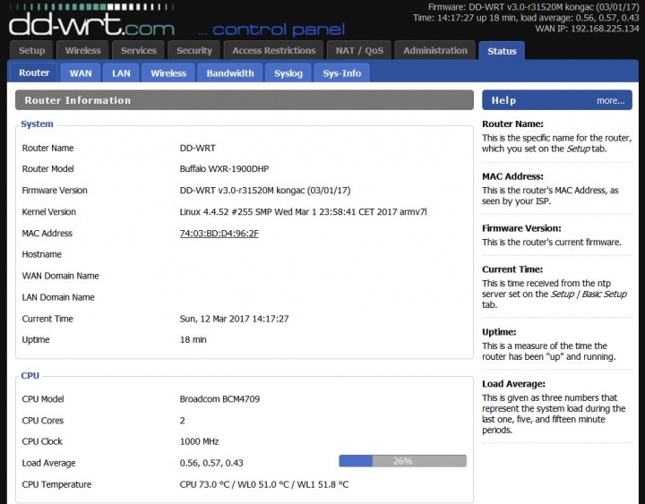645x504 pixels.
Task: Click Load Average values 0.56, 0.57, 0.43
Action: click(x=211, y=464)
